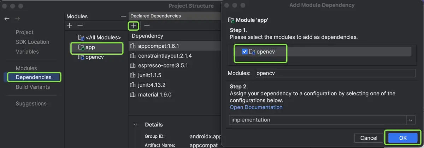Select the All Modules folder icon
The image size is (424, 148).
81,37
